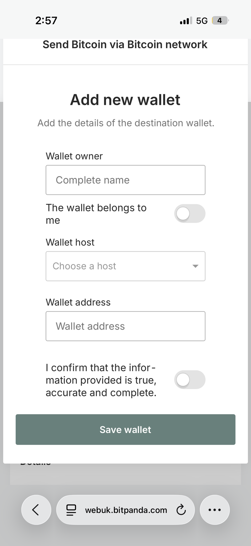The width and height of the screenshot is (251, 546).
Task: Open the three-dots browser menu
Action: tap(215, 510)
